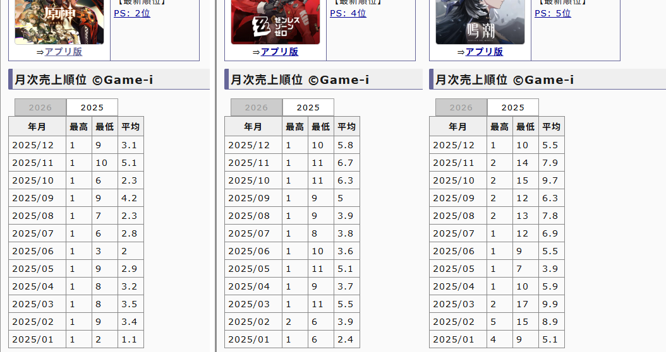Open the 鳴潮 game thumbnail image
The width and height of the screenshot is (666, 352).
[480, 21]
